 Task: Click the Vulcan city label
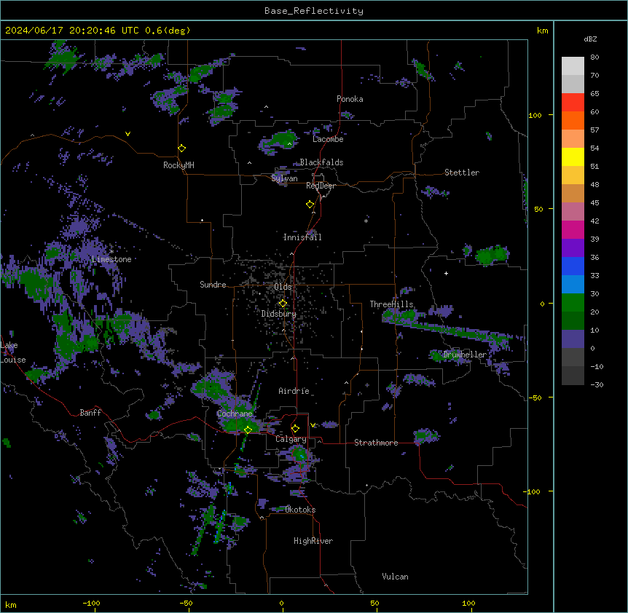click(x=396, y=577)
